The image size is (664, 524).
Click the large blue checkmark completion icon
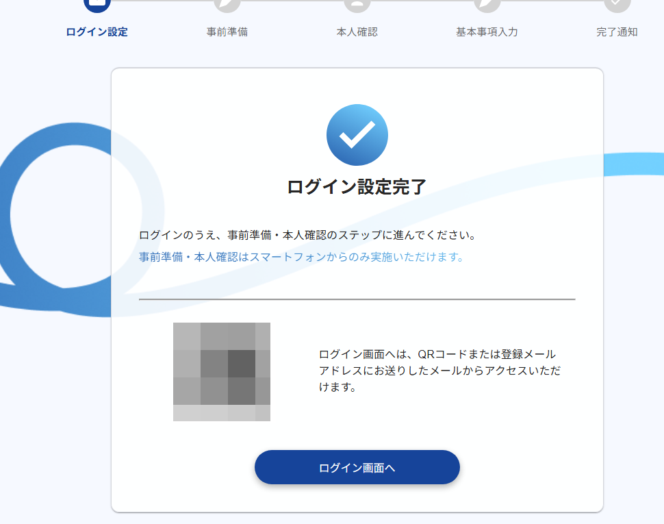[357, 135]
